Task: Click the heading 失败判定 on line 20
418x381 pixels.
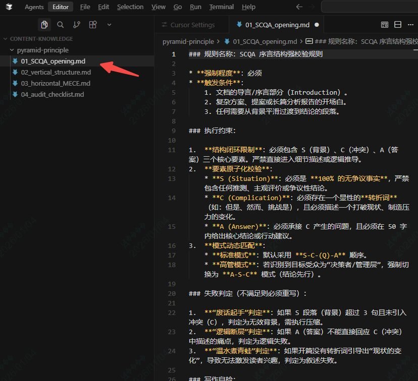Action: pyautogui.click(x=218, y=293)
